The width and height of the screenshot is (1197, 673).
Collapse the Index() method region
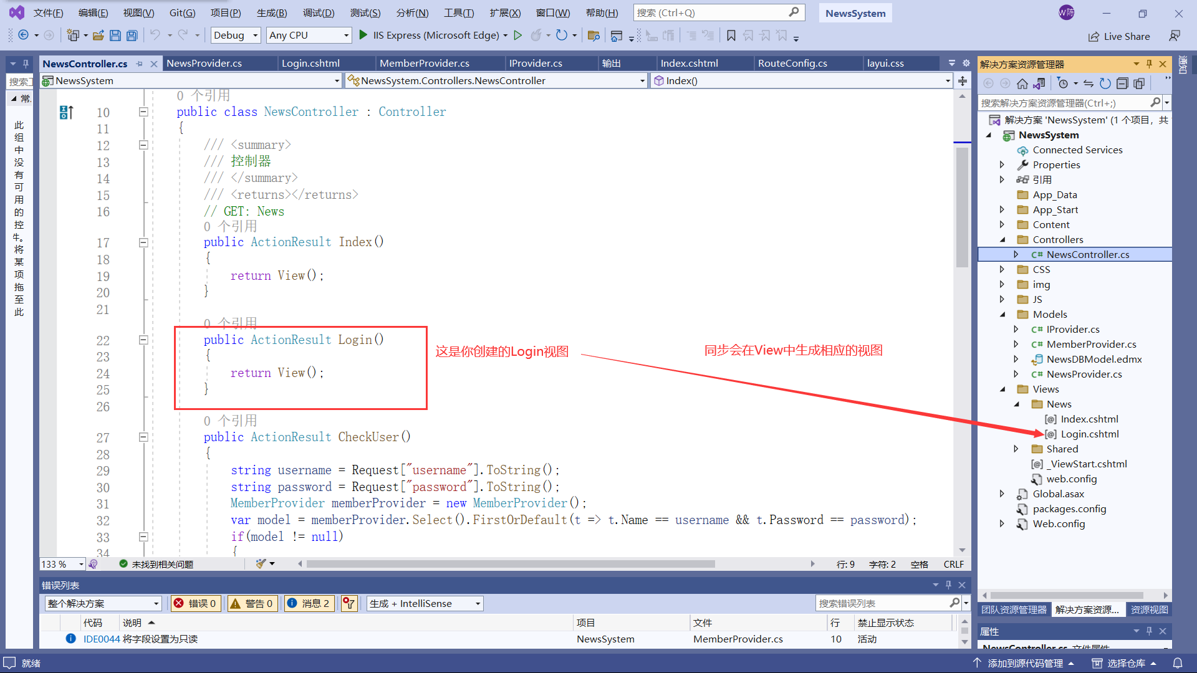click(x=143, y=242)
